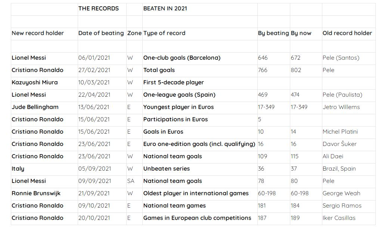Click the "Pele (Santos)" old holder cell

coord(341,58)
